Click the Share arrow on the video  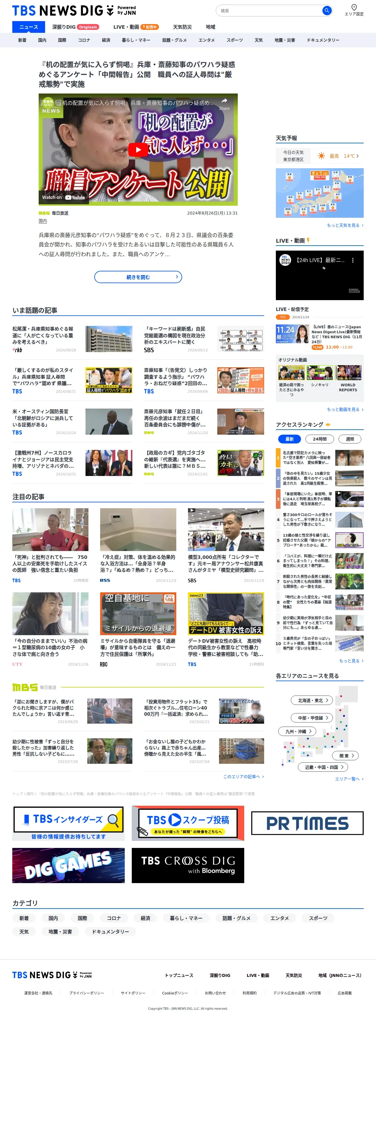(x=224, y=100)
